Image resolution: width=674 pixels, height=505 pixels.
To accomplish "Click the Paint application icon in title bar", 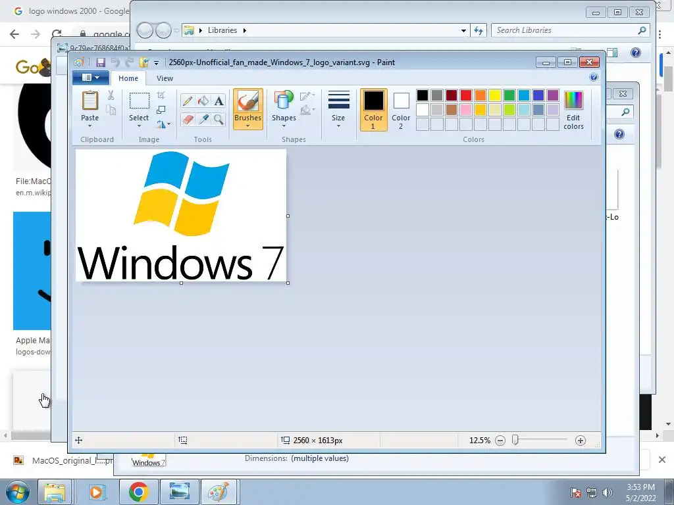I will 79,62.
